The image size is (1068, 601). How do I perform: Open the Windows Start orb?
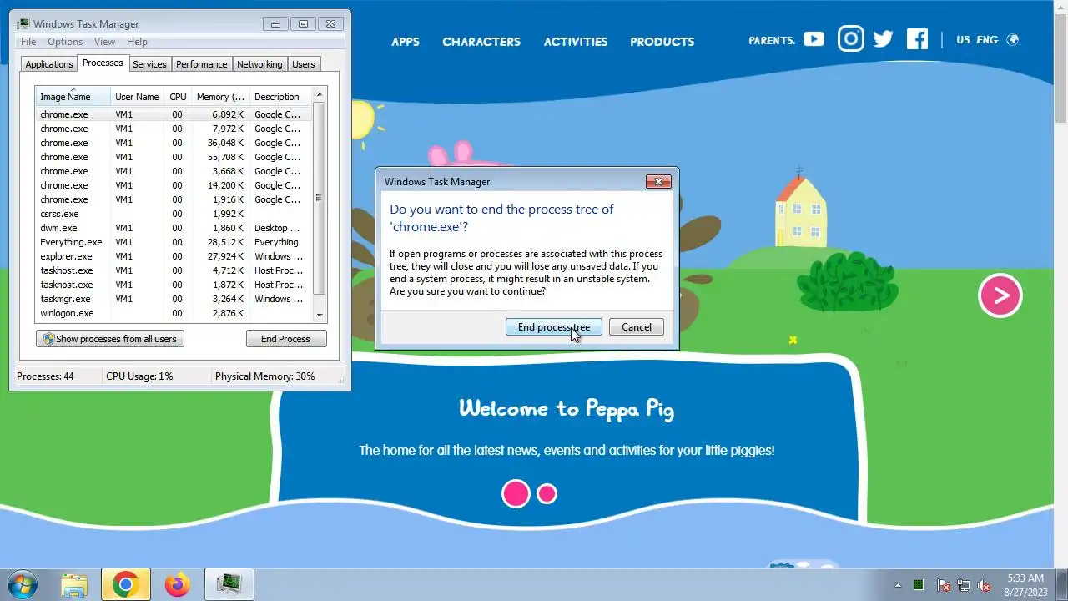point(23,584)
